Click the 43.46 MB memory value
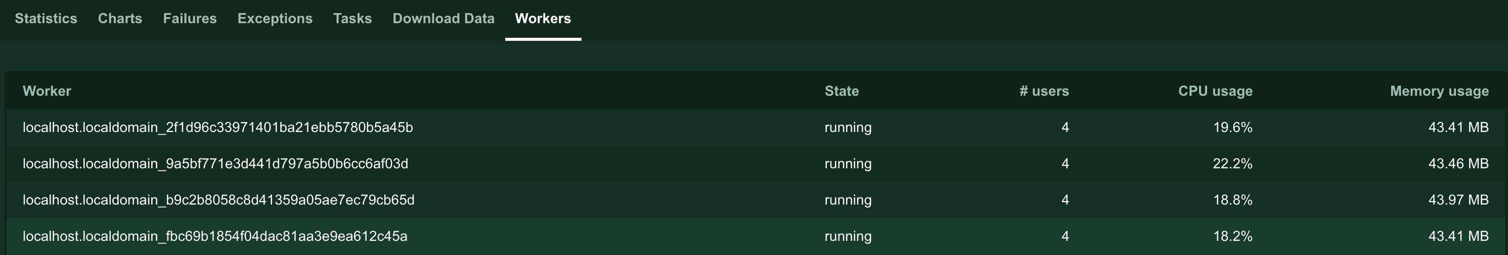The width and height of the screenshot is (1508, 255). [x=1458, y=163]
